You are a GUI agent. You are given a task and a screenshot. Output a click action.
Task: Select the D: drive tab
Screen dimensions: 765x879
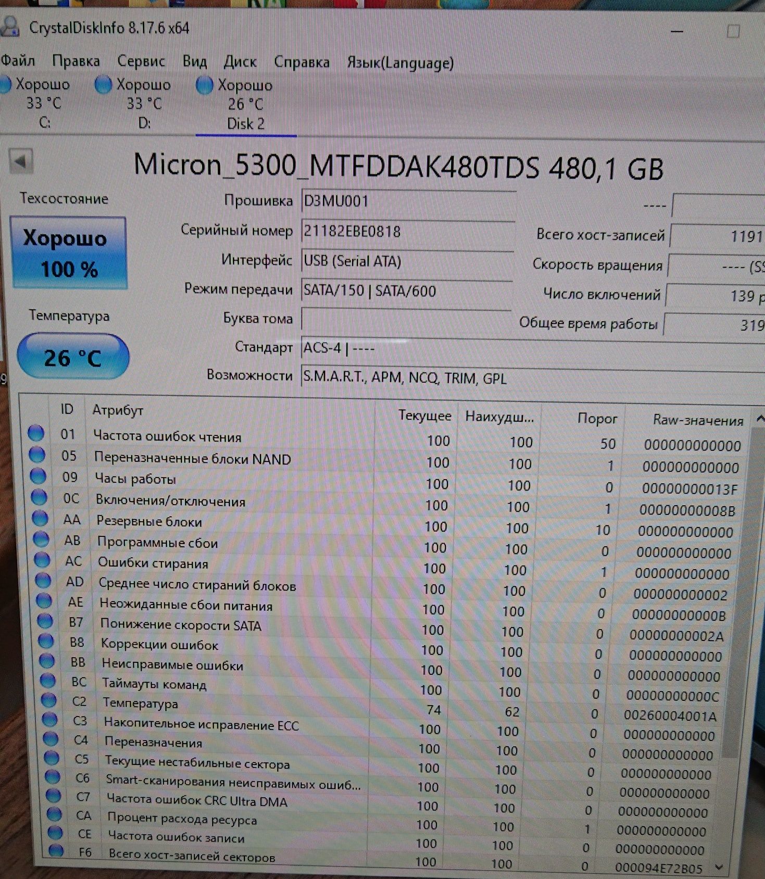click(x=138, y=104)
